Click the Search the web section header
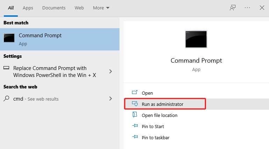269x149 pixels. [x=20, y=87]
